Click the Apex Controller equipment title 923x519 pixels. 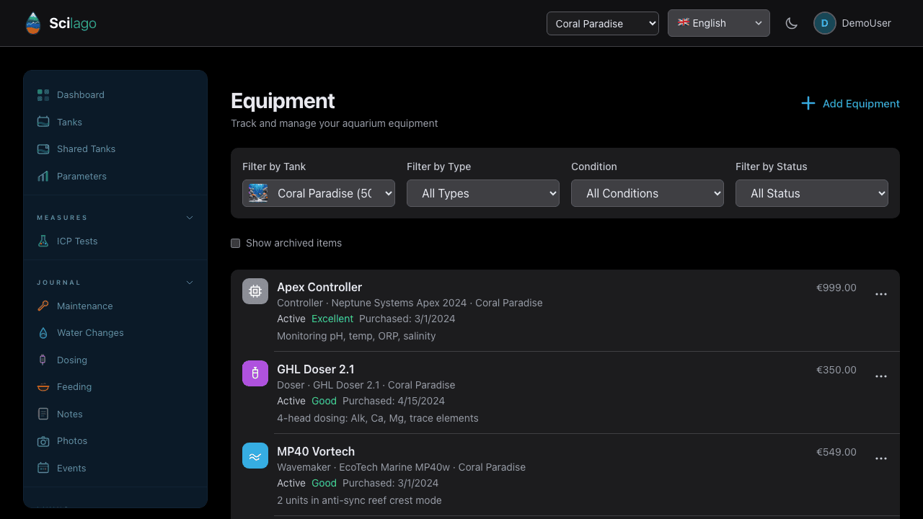click(x=319, y=287)
